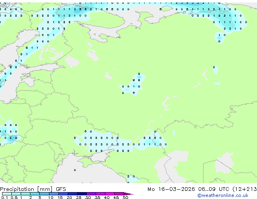Click the 'Precipitation [mm]' title text
The height and width of the screenshot is (199, 257).
26,189
